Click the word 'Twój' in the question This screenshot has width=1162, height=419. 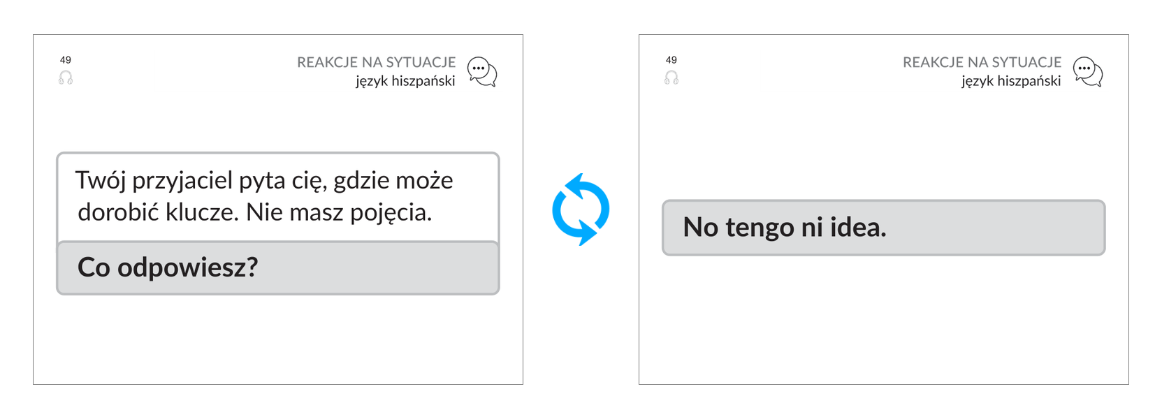pyautogui.click(x=100, y=181)
